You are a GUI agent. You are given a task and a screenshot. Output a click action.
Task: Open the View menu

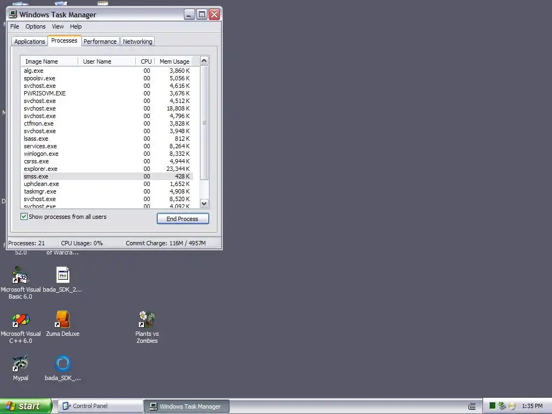click(58, 26)
